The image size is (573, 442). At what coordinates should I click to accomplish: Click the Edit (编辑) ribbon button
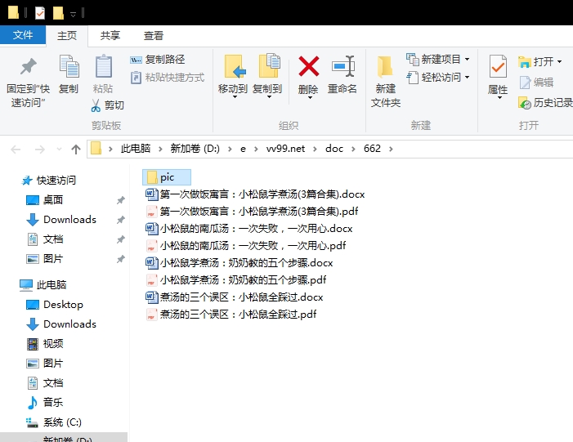[x=536, y=83]
